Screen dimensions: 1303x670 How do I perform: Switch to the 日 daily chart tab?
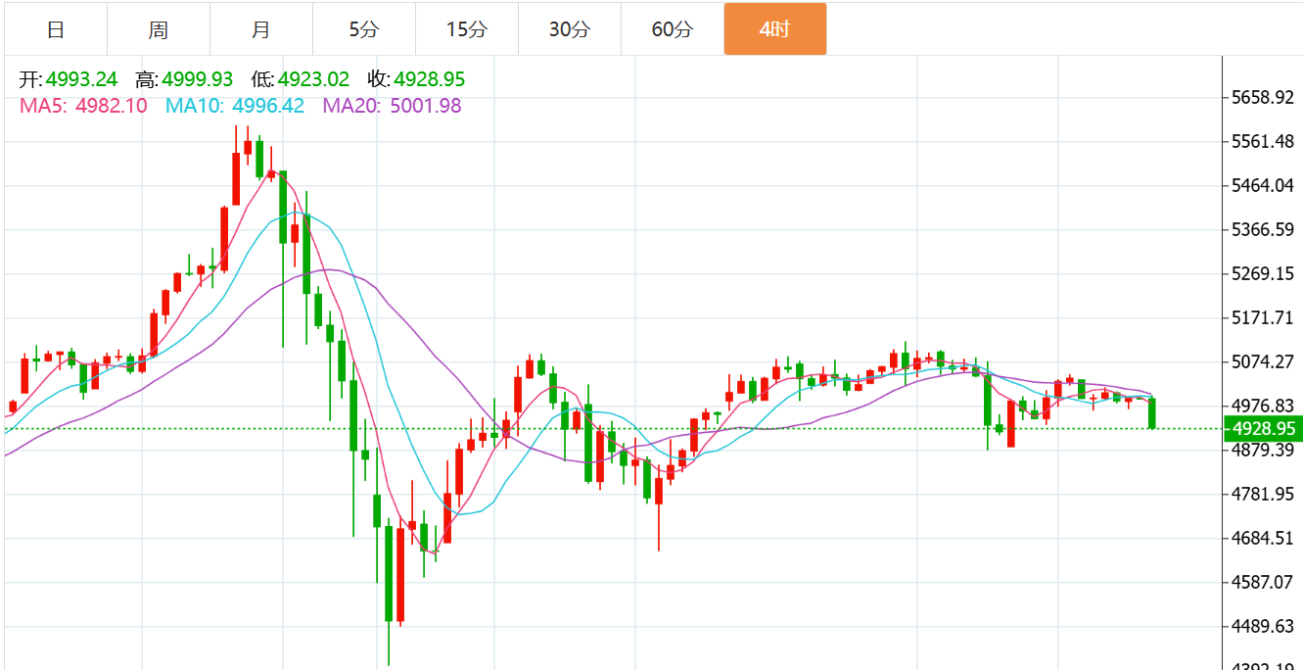click(56, 29)
